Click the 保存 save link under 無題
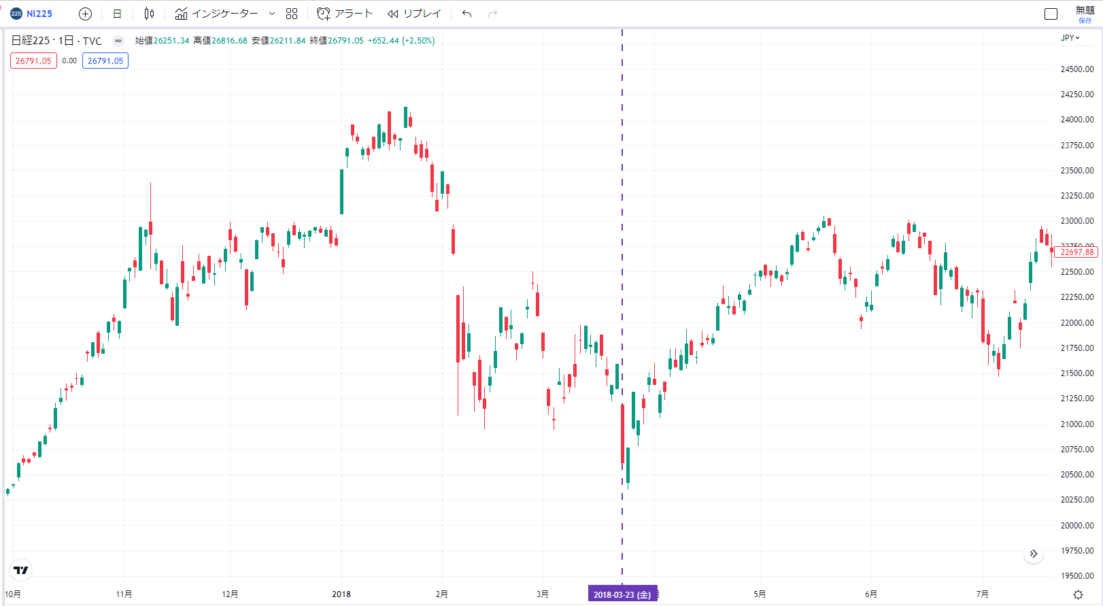The width and height of the screenshot is (1103, 606). 1085,20
